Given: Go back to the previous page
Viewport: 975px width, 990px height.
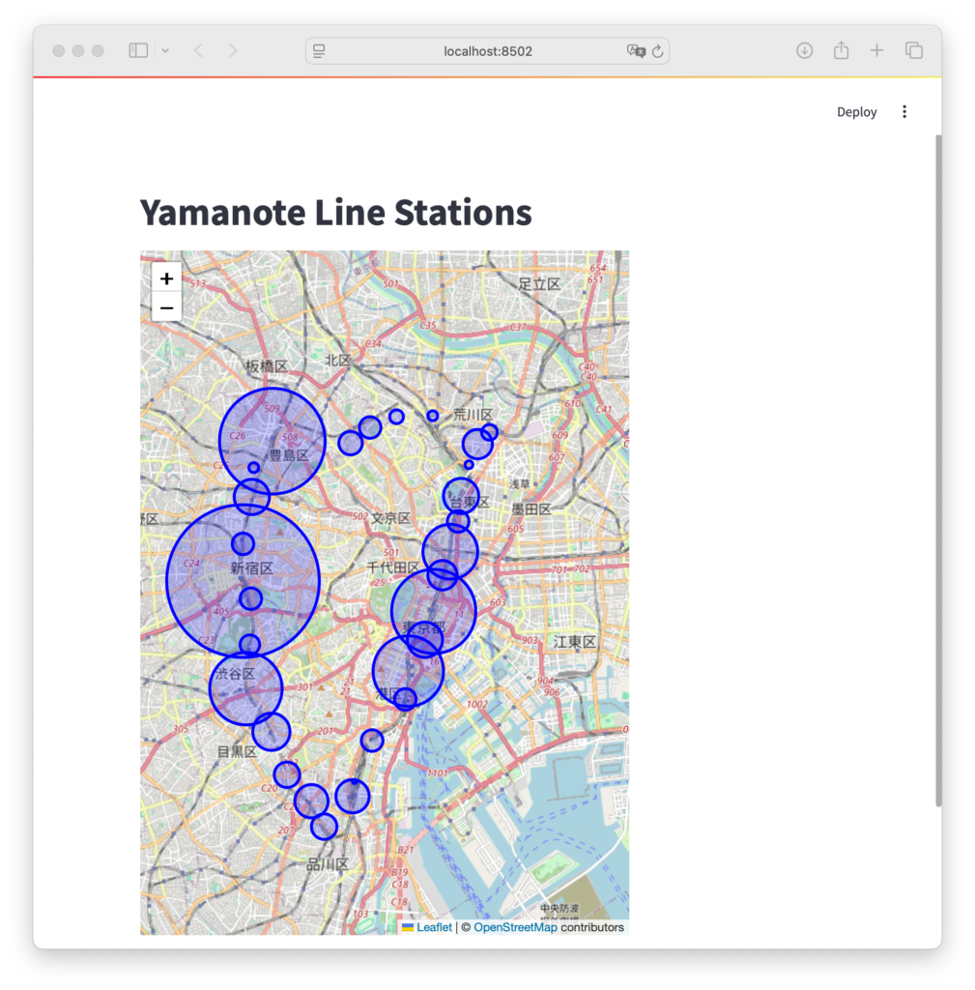Looking at the screenshot, I should pos(198,50).
